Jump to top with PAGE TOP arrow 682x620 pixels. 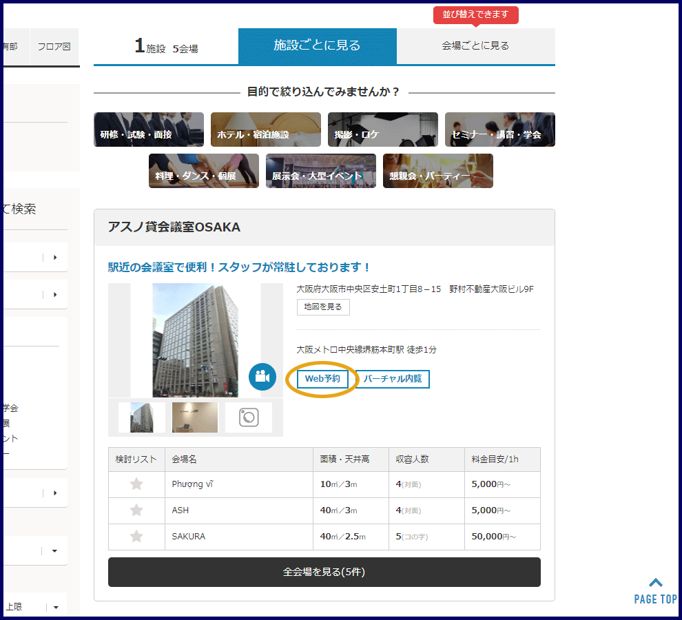point(655,590)
